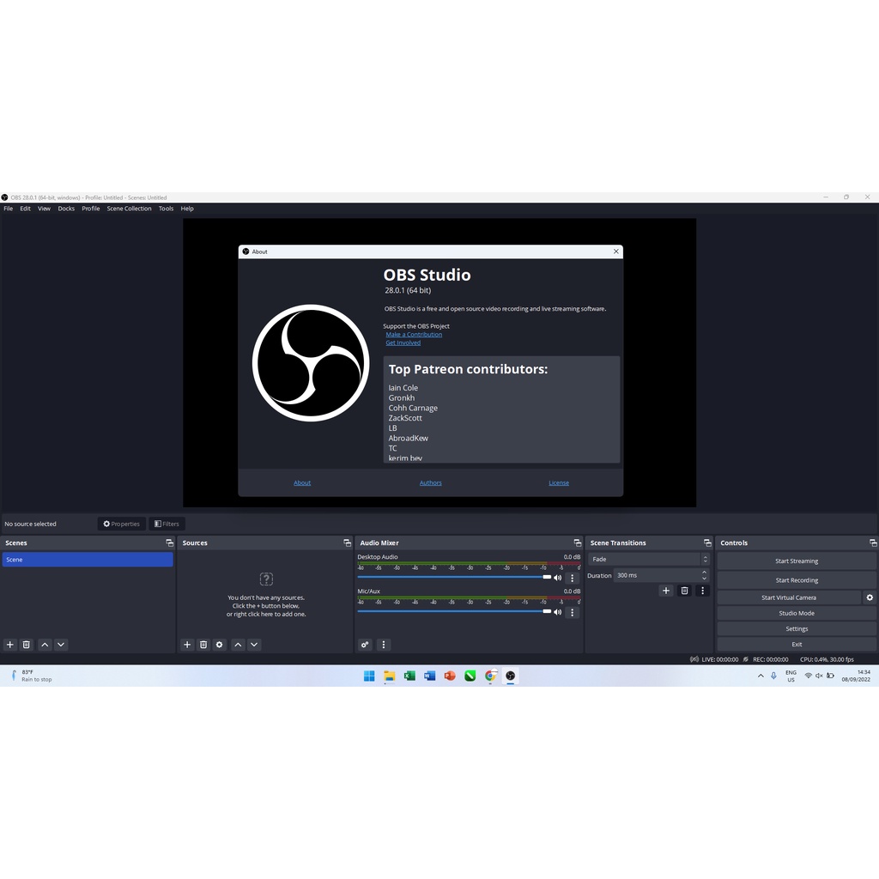This screenshot has height=879, width=879.
Task: Mute Desktop Audio speaker icon
Action: pyautogui.click(x=558, y=578)
